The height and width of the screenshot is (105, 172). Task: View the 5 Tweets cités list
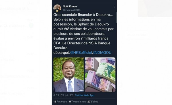(77, 102)
